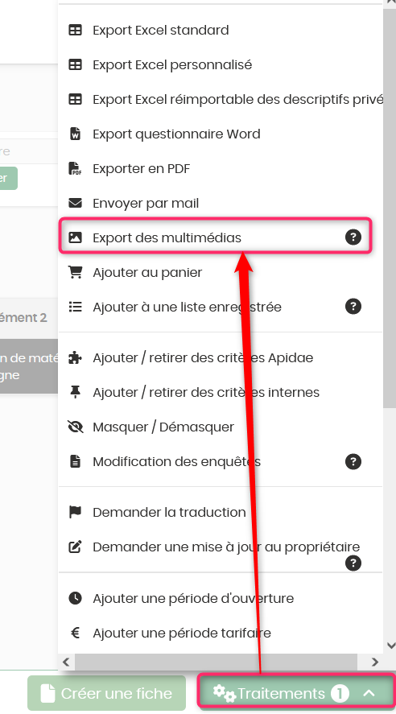Open help icon beside Modification des enquêtes
Screen dimensions: 396x714
click(x=353, y=461)
